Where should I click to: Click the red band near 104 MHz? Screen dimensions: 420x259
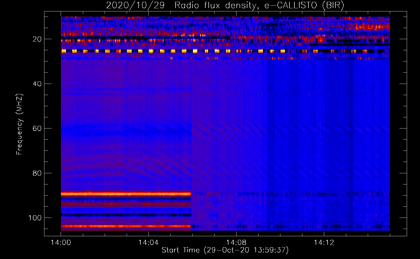pos(126,226)
